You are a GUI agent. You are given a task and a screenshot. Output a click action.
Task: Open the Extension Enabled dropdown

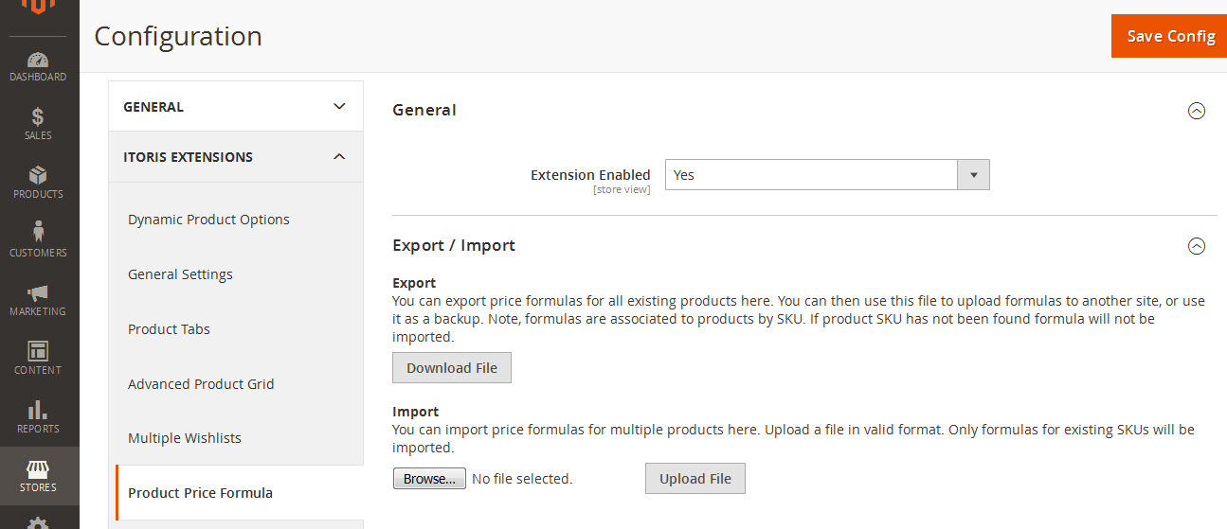point(826,175)
